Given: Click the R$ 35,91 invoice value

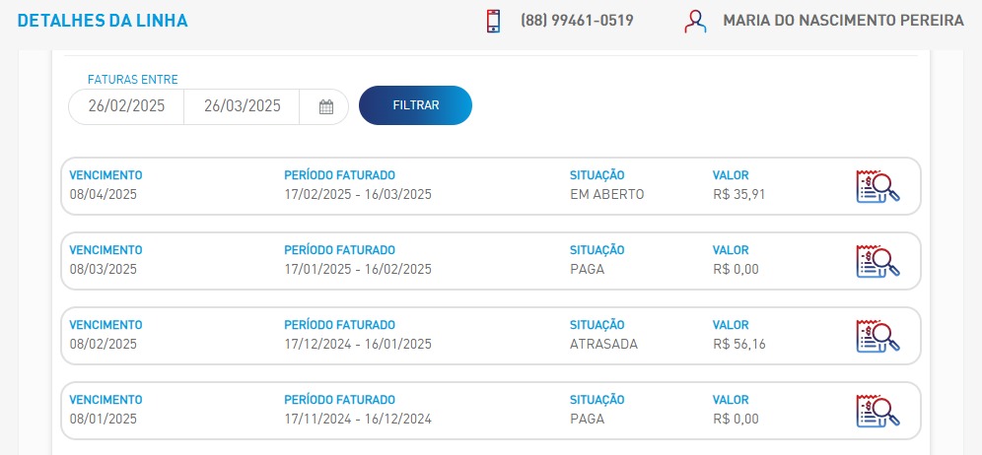Looking at the screenshot, I should point(739,195).
